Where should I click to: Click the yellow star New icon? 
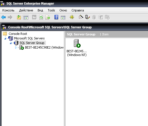pos(72,17)
